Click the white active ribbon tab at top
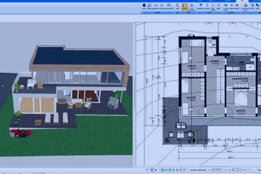This screenshot has width=261, height=174. point(242,1)
